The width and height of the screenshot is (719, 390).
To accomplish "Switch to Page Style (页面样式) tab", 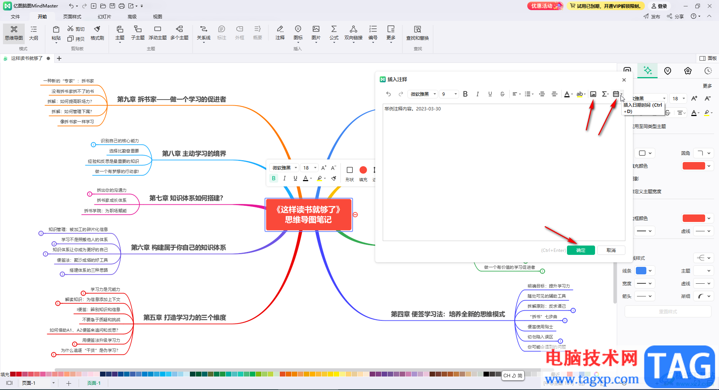I will click(72, 16).
